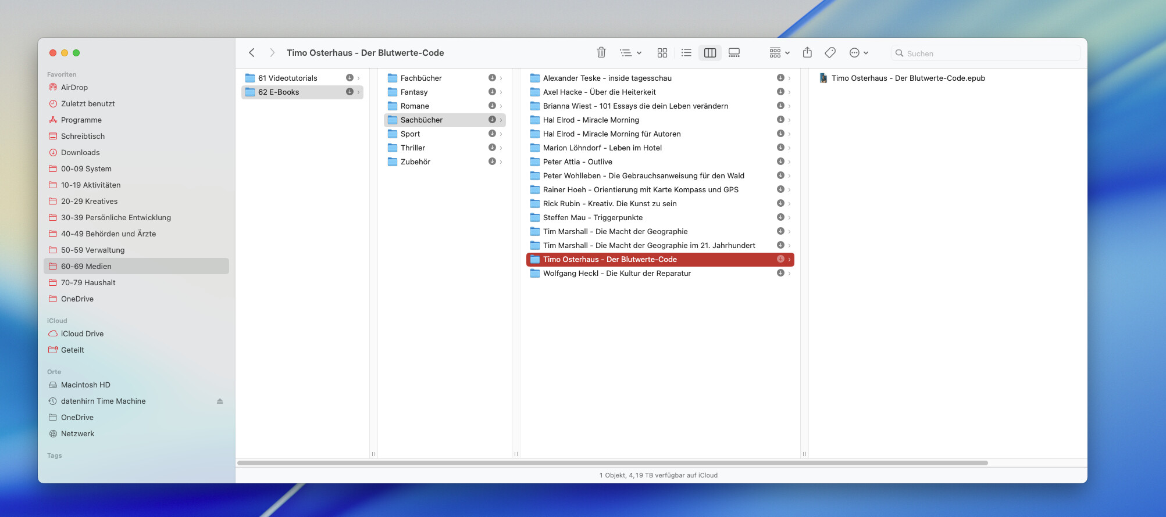Eject the datenhirn Time Machine drive
The height and width of the screenshot is (517, 1166).
220,401
